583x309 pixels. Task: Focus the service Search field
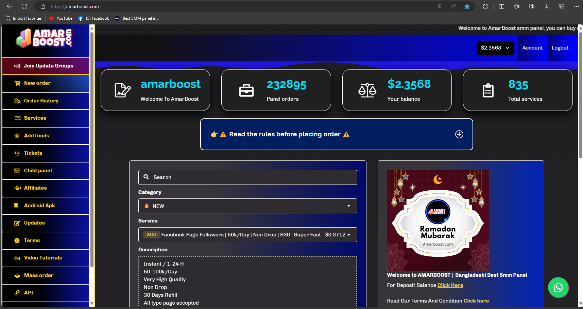247,177
